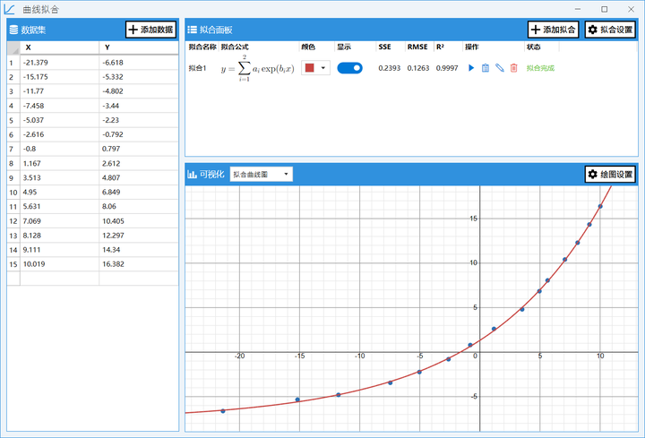Select the X column header
The image size is (645, 438).
click(59, 47)
